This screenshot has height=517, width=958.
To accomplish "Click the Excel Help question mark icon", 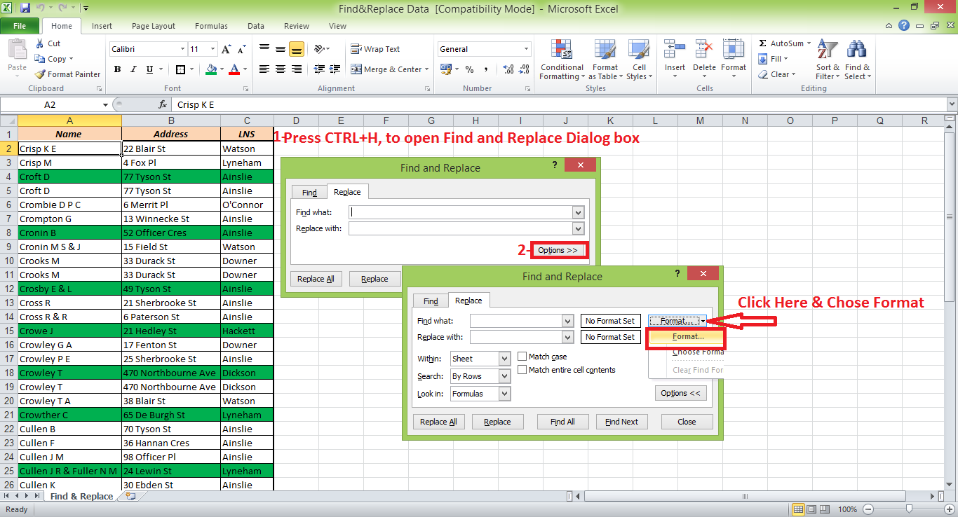I will (904, 26).
